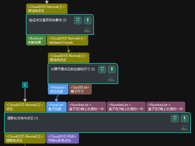Click the 盒子在Y轴上长度的一半 input port
The image size is (195, 146).
pyautogui.click(x=126, y=107)
